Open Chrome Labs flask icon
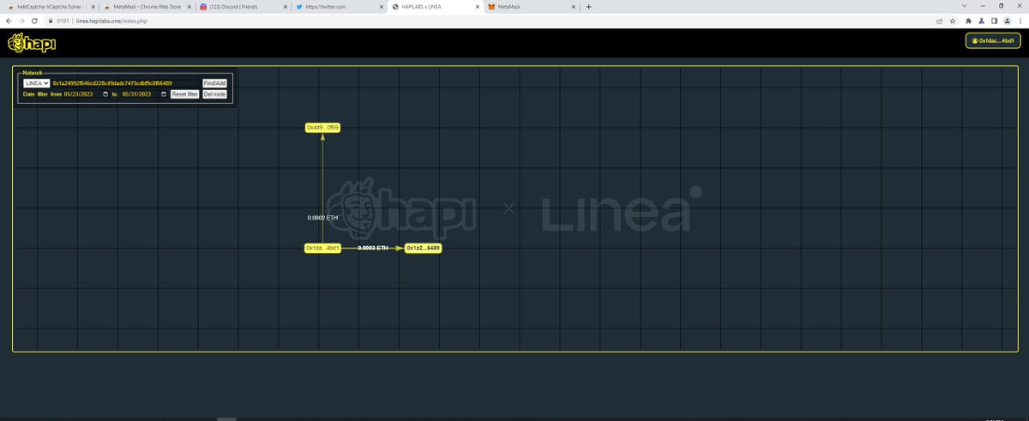 tap(982, 21)
